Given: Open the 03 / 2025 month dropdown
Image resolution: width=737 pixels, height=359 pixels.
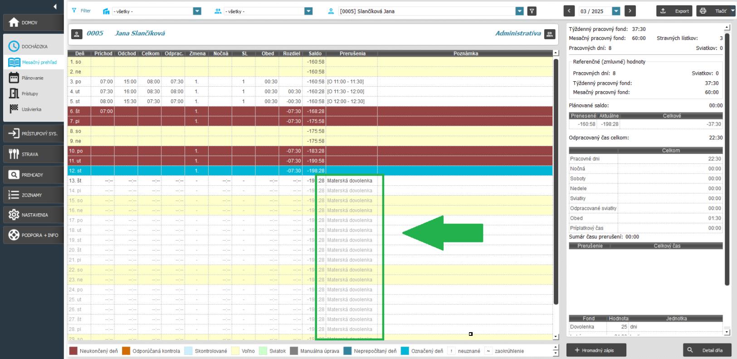Looking at the screenshot, I should point(616,11).
